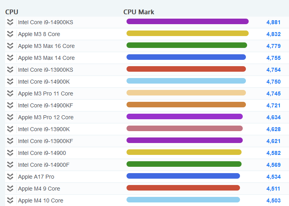289x206 pixels.
Task: Click chevron icon for Intel Core i9-14900F
Action: [x=10, y=165]
